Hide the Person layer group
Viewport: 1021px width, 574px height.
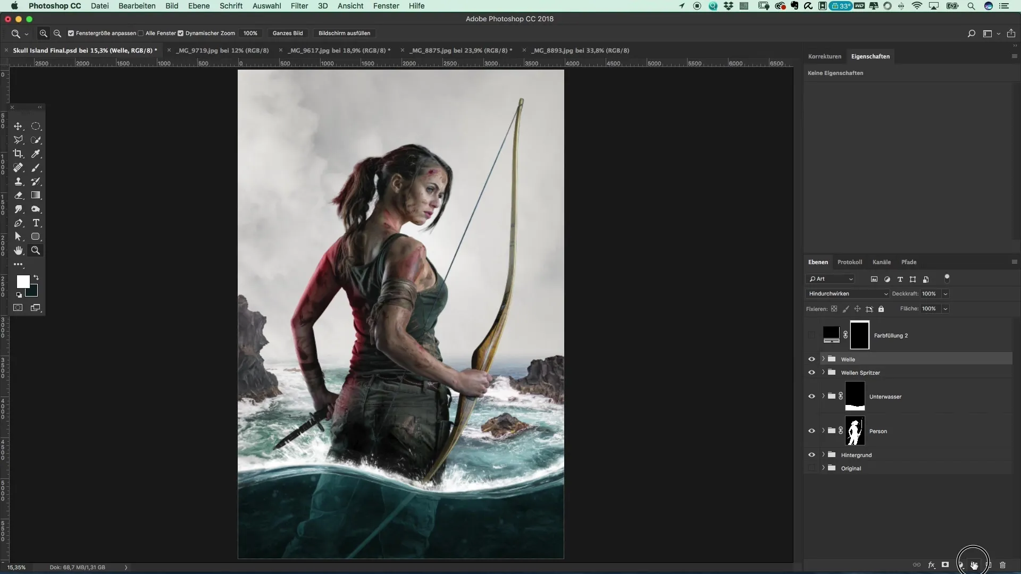click(811, 431)
